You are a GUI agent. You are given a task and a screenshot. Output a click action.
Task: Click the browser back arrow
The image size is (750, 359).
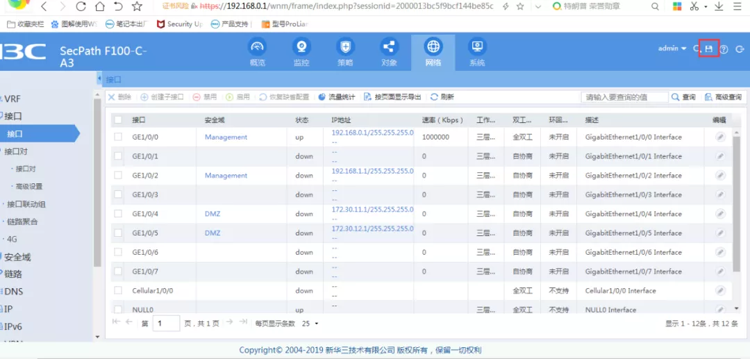pyautogui.click(x=44, y=6)
